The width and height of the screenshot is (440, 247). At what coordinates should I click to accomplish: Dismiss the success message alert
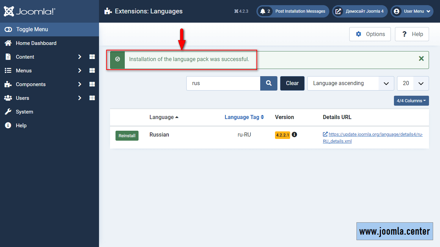pyautogui.click(x=421, y=59)
